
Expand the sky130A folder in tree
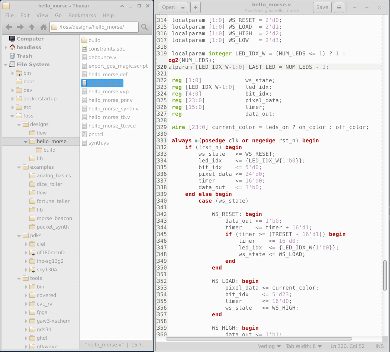tap(26, 270)
